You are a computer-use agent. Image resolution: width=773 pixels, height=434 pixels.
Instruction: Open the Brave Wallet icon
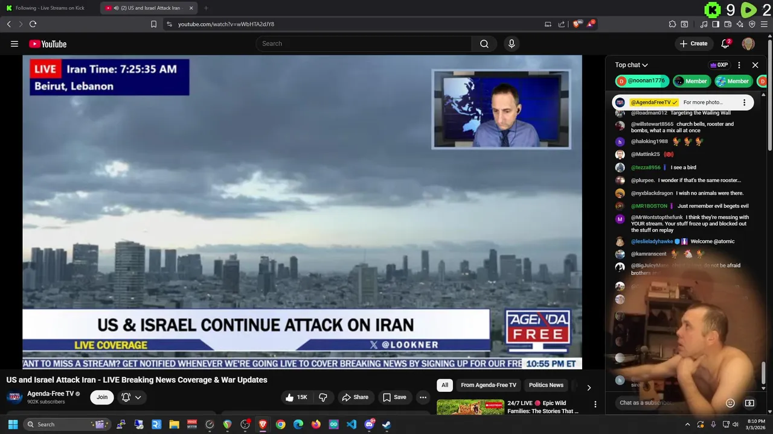click(x=728, y=24)
